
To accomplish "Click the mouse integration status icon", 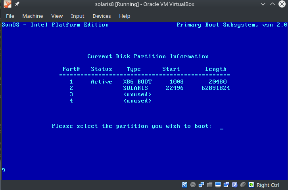I will point(243,185).
